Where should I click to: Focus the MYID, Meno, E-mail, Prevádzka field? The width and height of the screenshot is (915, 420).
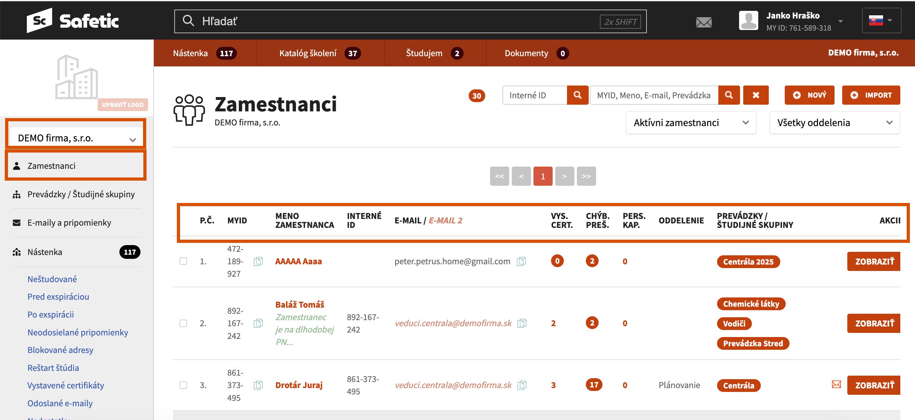click(654, 95)
